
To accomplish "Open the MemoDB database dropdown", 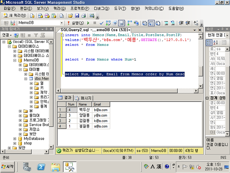I will point(62,23).
